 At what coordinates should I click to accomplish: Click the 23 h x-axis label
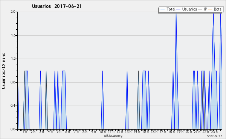coord(214,131)
